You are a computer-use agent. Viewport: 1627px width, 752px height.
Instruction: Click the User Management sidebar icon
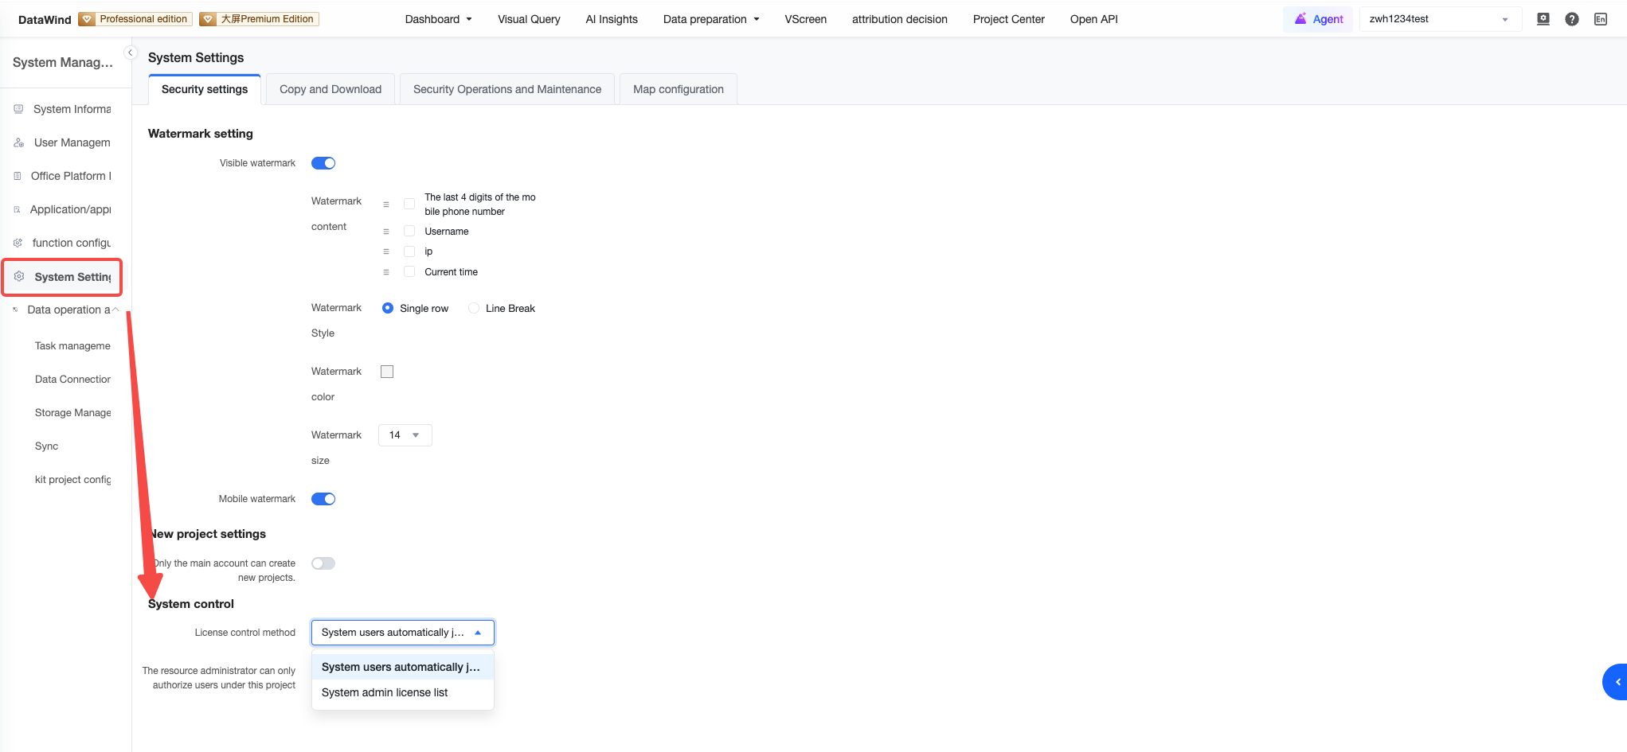pyautogui.click(x=19, y=142)
